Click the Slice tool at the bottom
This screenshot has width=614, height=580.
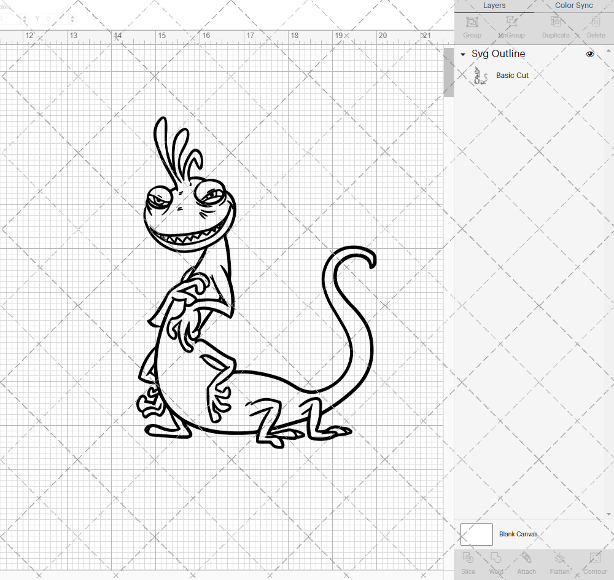[468, 562]
